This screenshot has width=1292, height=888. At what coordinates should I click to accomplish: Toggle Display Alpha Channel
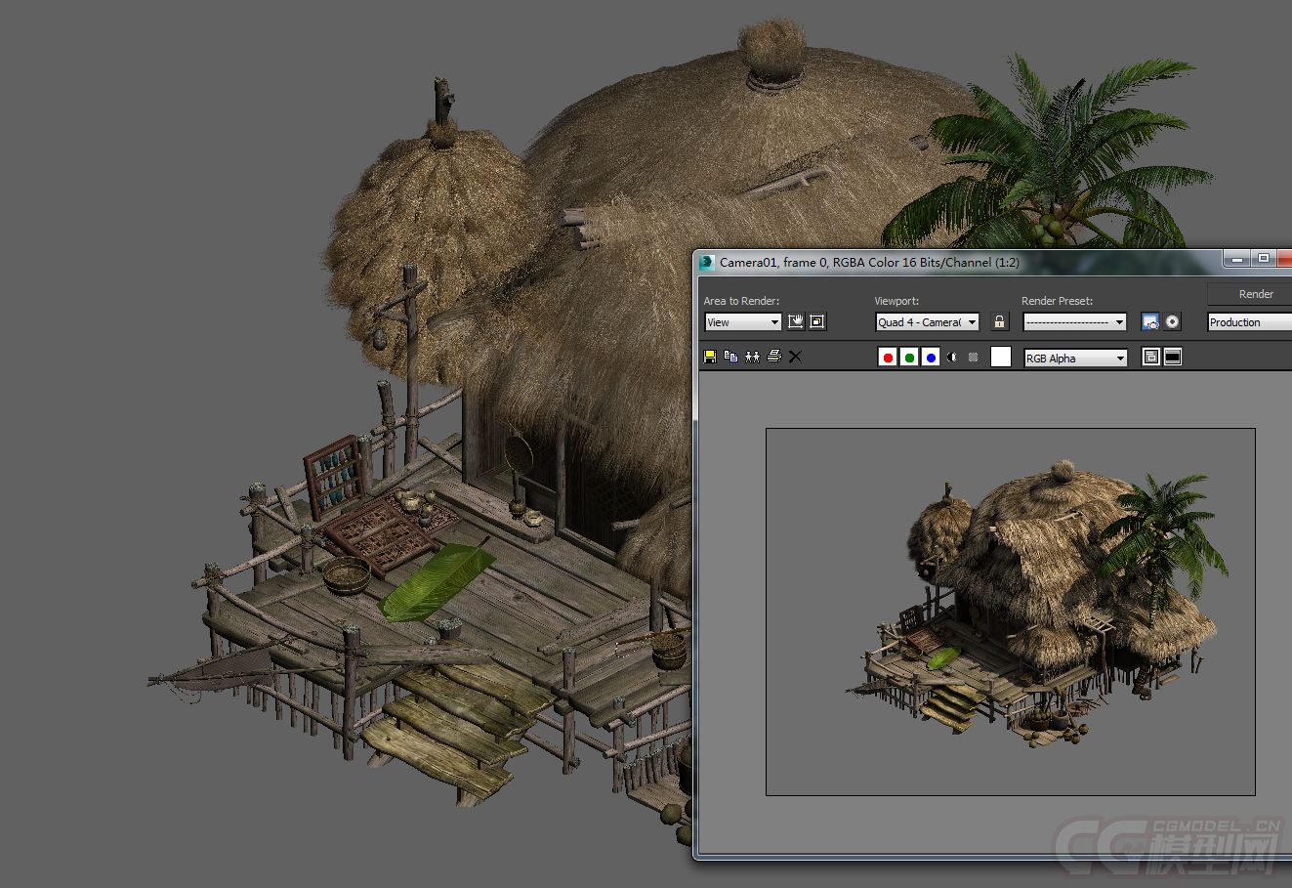pos(952,358)
